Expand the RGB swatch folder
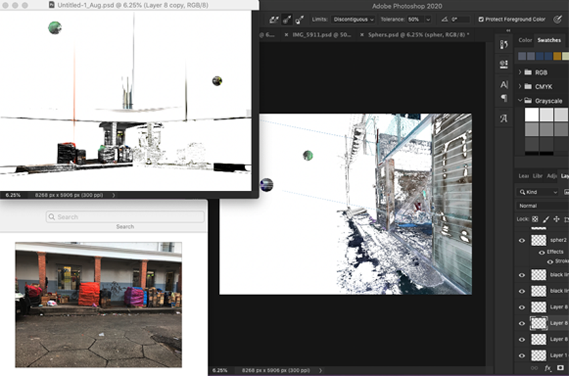The image size is (569, 376). pos(520,72)
